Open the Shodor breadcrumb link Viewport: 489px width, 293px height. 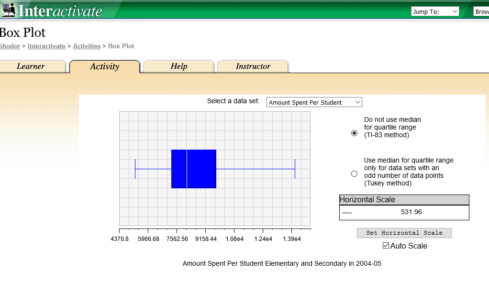click(x=10, y=46)
